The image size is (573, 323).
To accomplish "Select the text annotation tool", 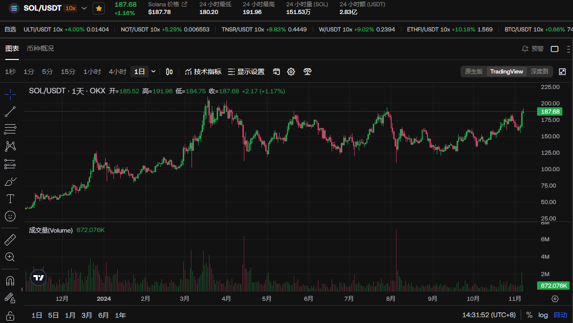I will coord(10,199).
